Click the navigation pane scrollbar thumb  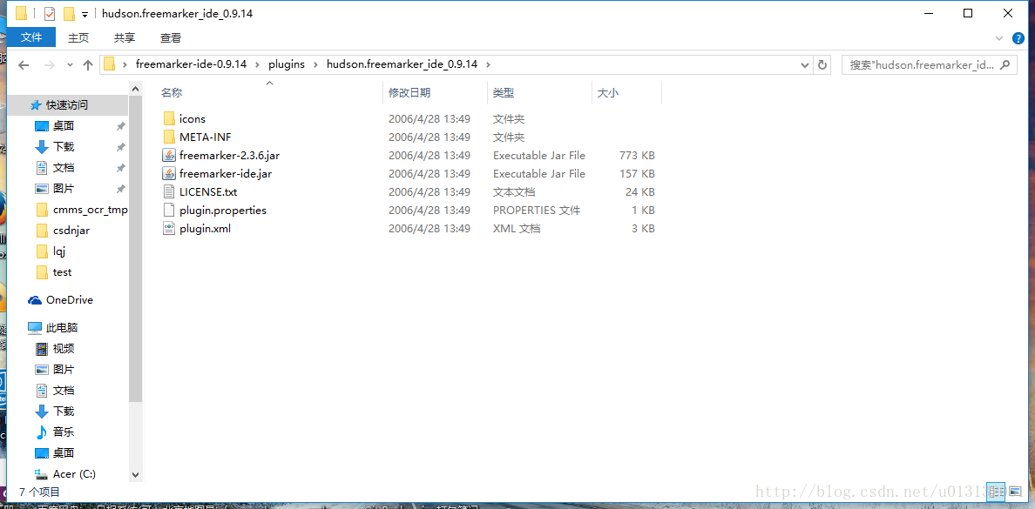135,249
